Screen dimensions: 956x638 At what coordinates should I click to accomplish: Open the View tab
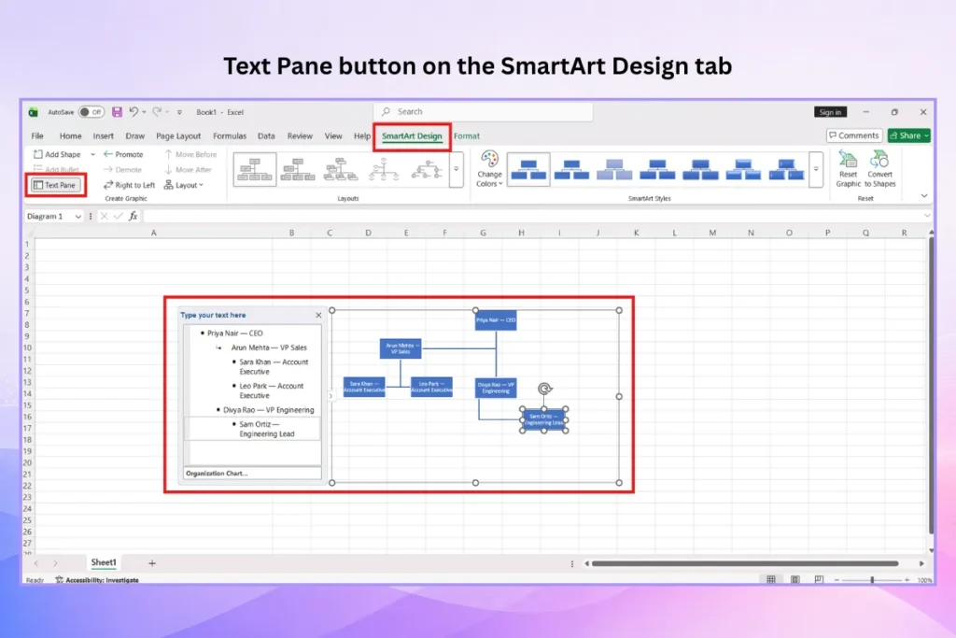(x=333, y=136)
